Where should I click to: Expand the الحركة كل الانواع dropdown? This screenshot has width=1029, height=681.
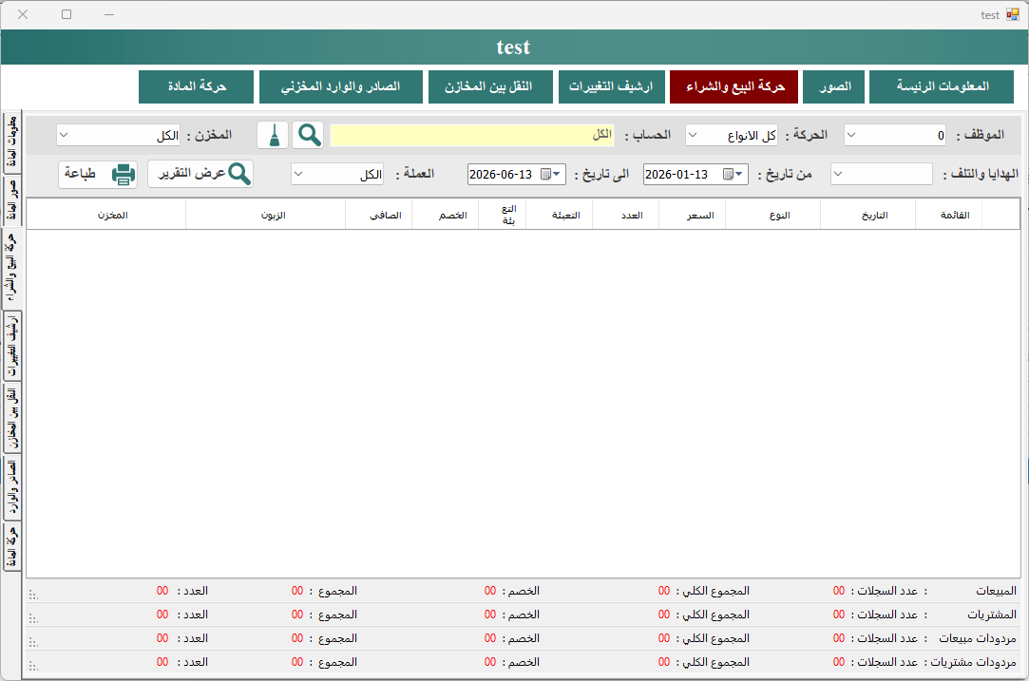pyautogui.click(x=693, y=135)
